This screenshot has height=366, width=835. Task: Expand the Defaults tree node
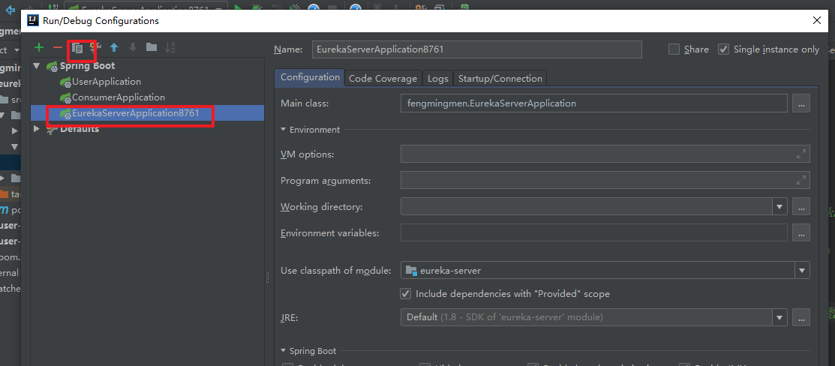pos(36,128)
